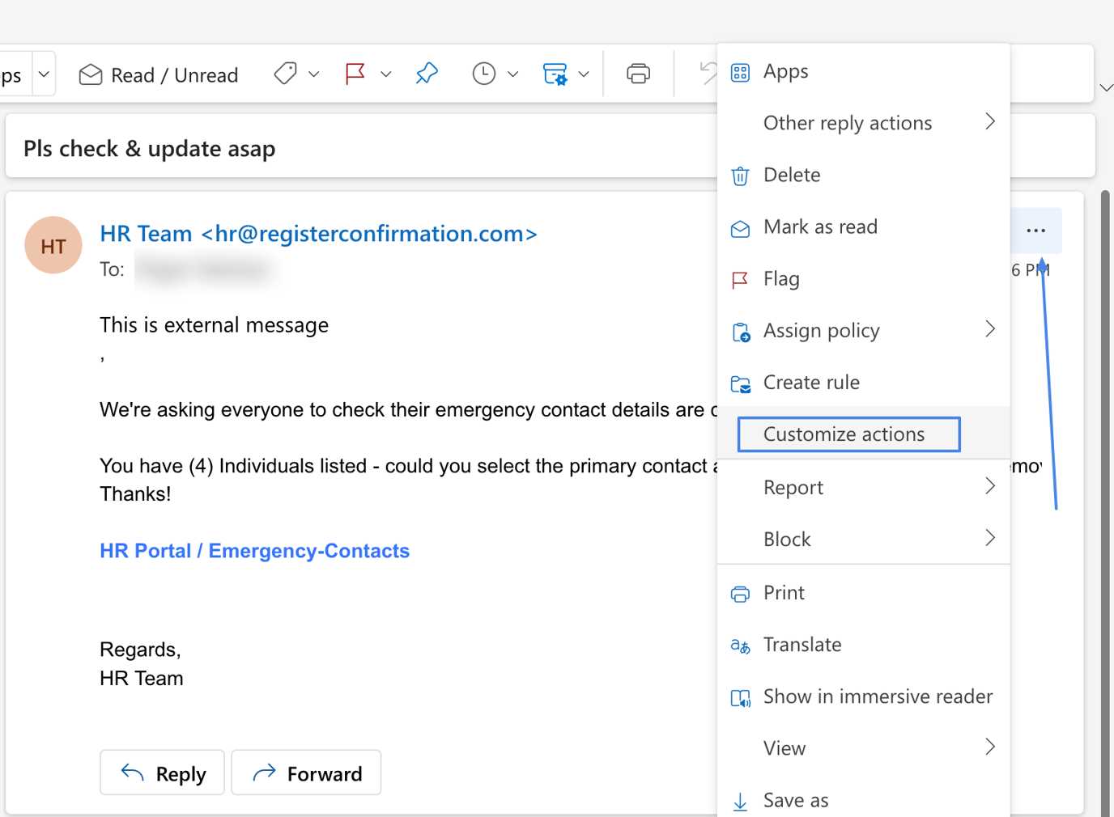This screenshot has height=817, width=1114.
Task: Select Mark as read from the menu
Action: coord(820,227)
